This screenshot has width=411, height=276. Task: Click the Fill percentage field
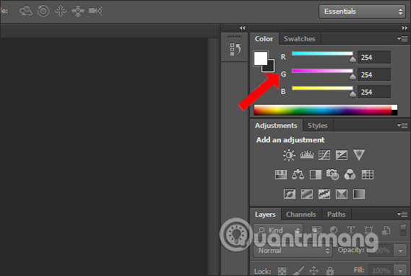click(x=381, y=270)
